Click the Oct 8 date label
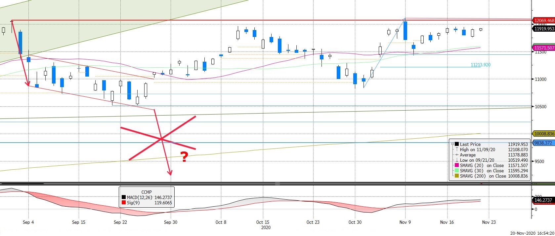 (221, 222)
